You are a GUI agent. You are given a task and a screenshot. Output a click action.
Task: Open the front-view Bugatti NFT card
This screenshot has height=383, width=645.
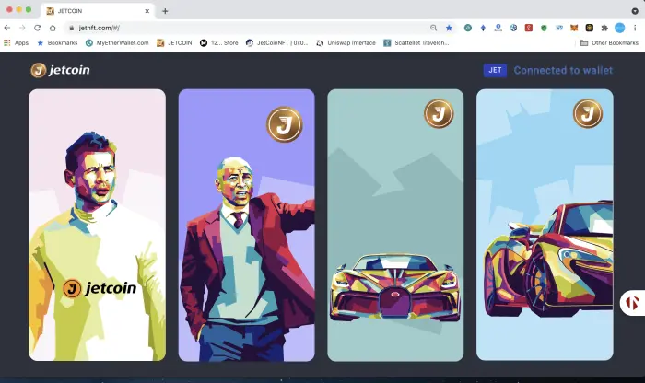click(395, 226)
